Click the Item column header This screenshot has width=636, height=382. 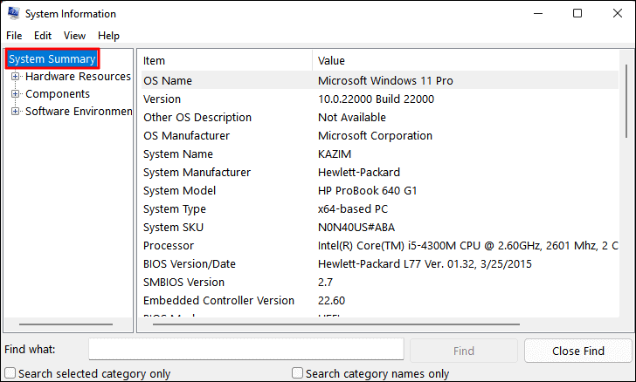point(225,61)
